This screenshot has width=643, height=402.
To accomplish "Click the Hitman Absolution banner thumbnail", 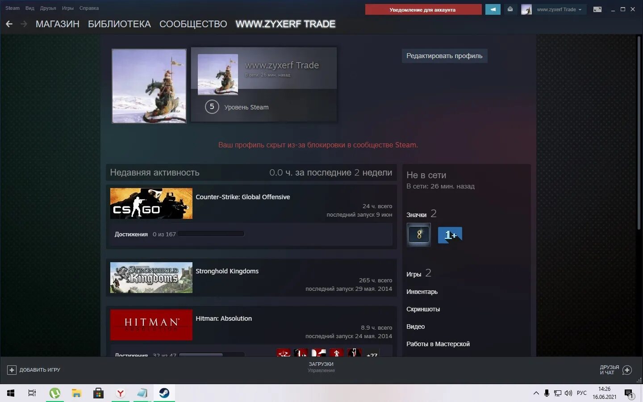I will click(151, 325).
